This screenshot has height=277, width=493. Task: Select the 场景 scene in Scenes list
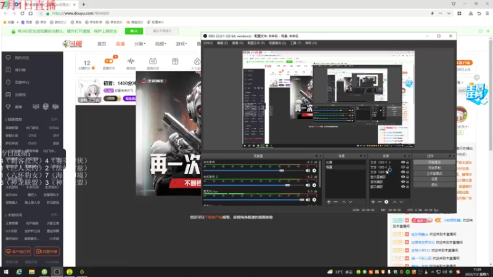[345, 167]
